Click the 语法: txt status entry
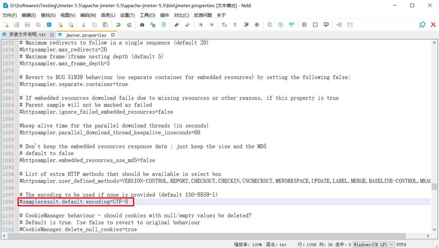This screenshot has height=248, width=439. 276,245
